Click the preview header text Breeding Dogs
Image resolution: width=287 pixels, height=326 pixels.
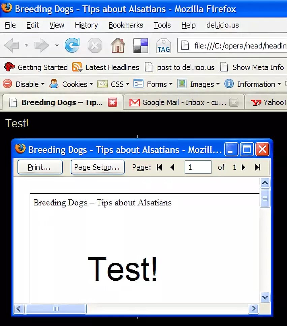pyautogui.click(x=102, y=203)
